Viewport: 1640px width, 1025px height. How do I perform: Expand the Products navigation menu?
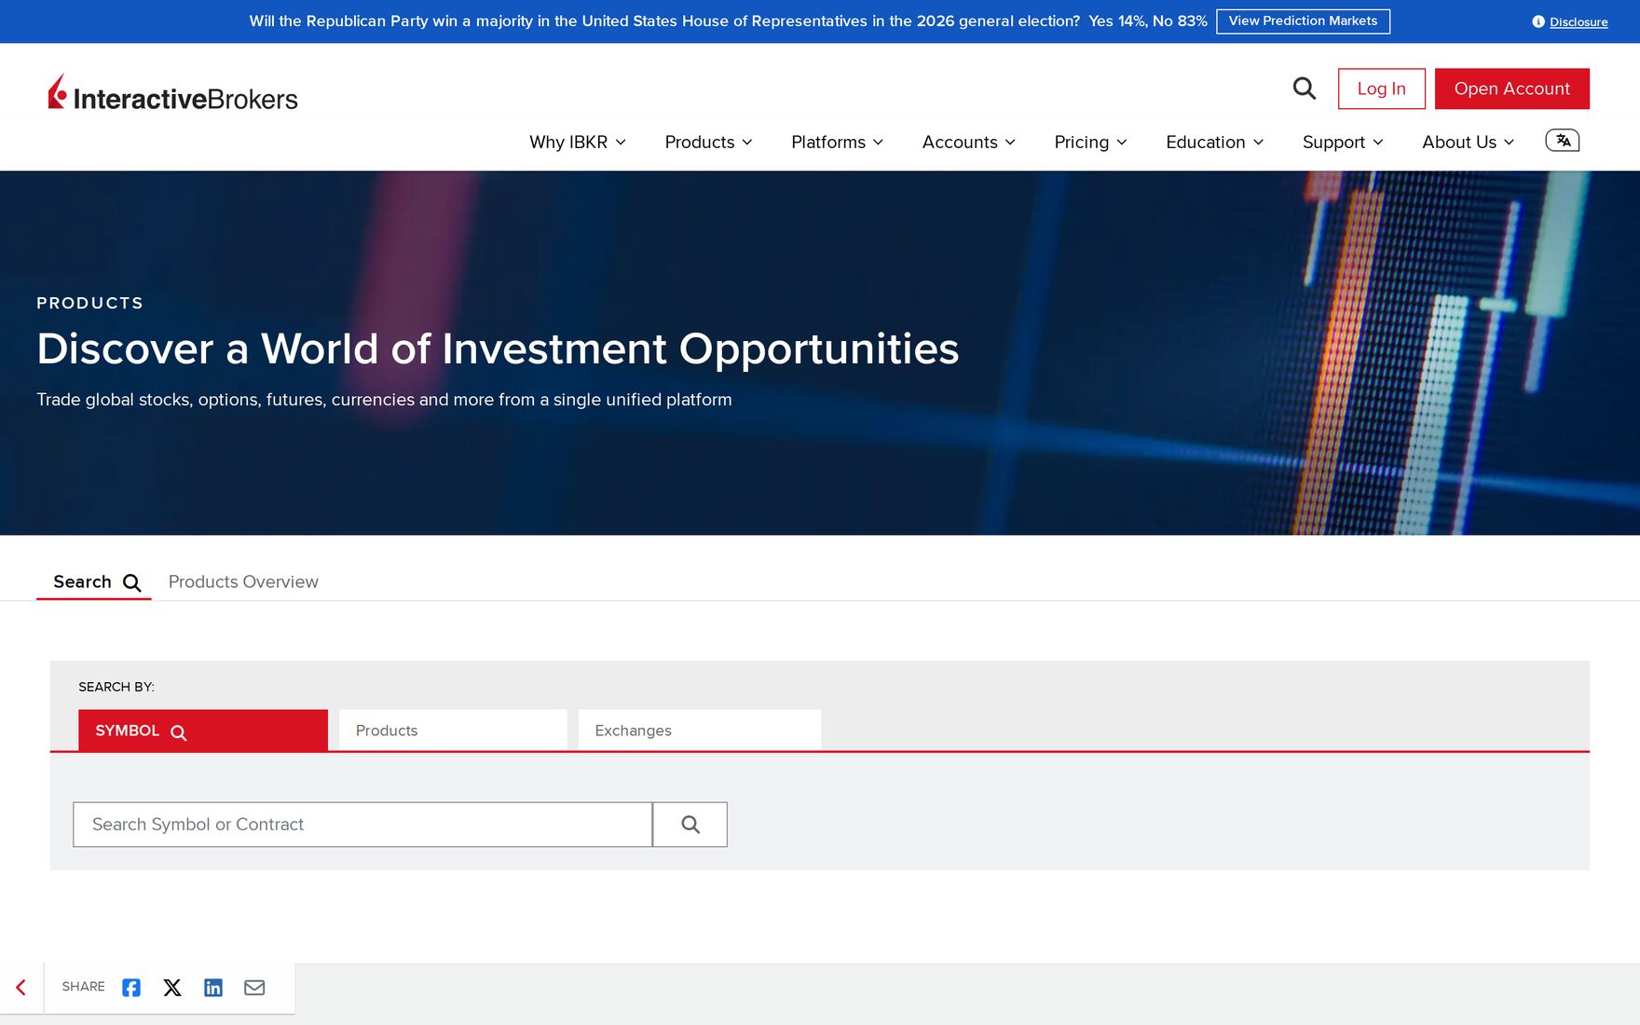[708, 142]
